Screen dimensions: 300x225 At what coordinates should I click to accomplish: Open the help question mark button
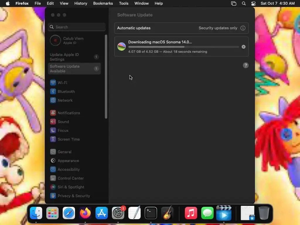246,65
